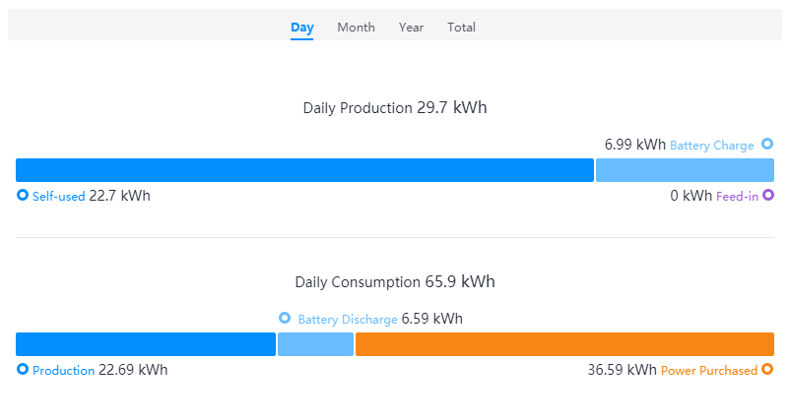Screen dimensions: 790x420
Task: Click the Self-used circle marker icon
Action: (x=23, y=195)
